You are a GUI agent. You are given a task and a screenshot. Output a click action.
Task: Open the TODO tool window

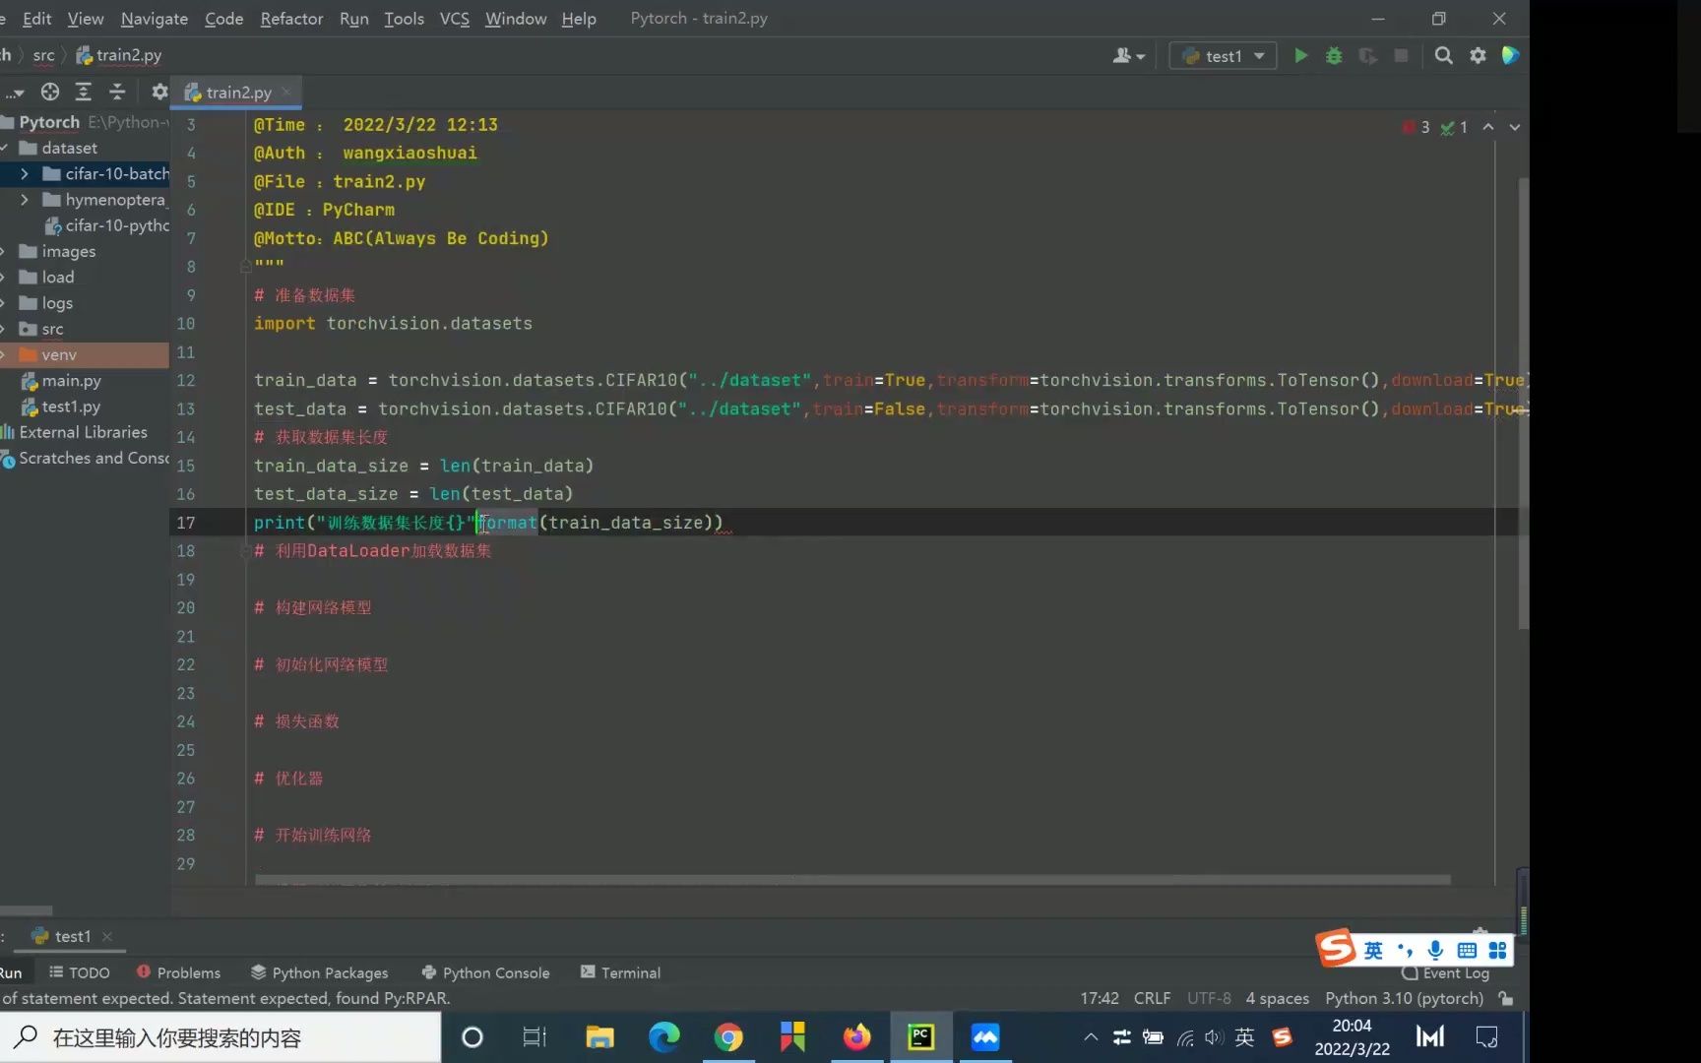click(80, 972)
